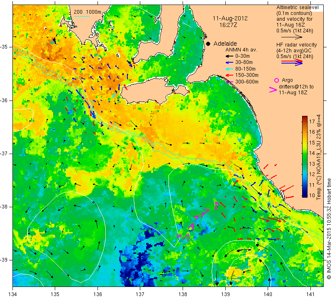The height and width of the screenshot is (299, 332).
Task: Click the '0-30m' depth label
Action: pos(242,56)
